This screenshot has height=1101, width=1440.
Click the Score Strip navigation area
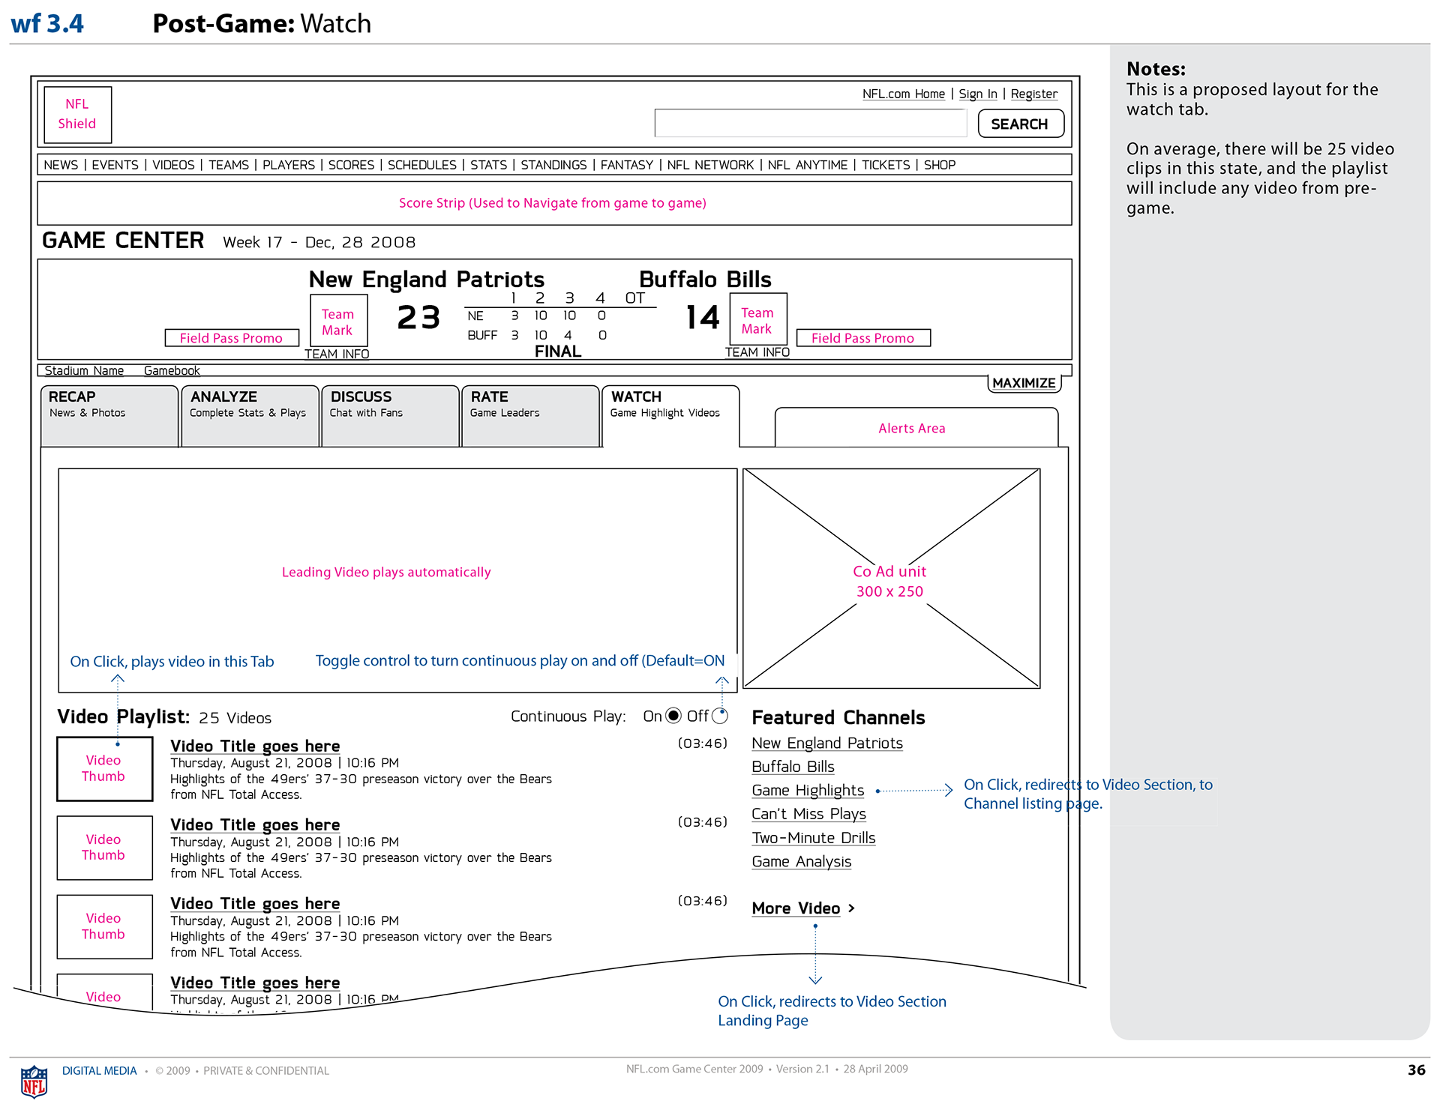click(554, 203)
